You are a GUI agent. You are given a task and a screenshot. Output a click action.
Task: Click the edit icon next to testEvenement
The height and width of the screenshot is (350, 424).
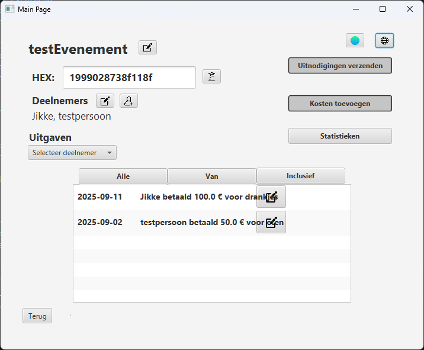pyautogui.click(x=147, y=48)
